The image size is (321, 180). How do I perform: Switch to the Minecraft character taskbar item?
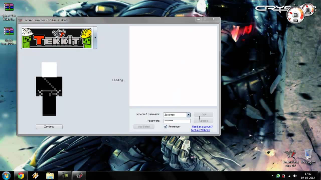click(x=65, y=176)
